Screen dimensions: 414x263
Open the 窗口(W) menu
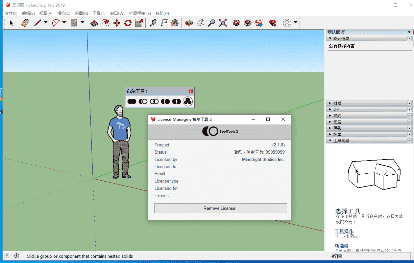[x=117, y=13]
